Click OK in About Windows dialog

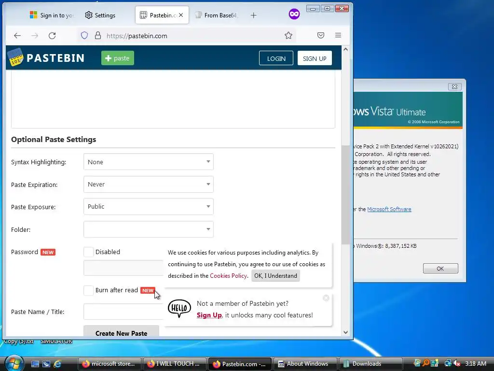tap(440, 269)
